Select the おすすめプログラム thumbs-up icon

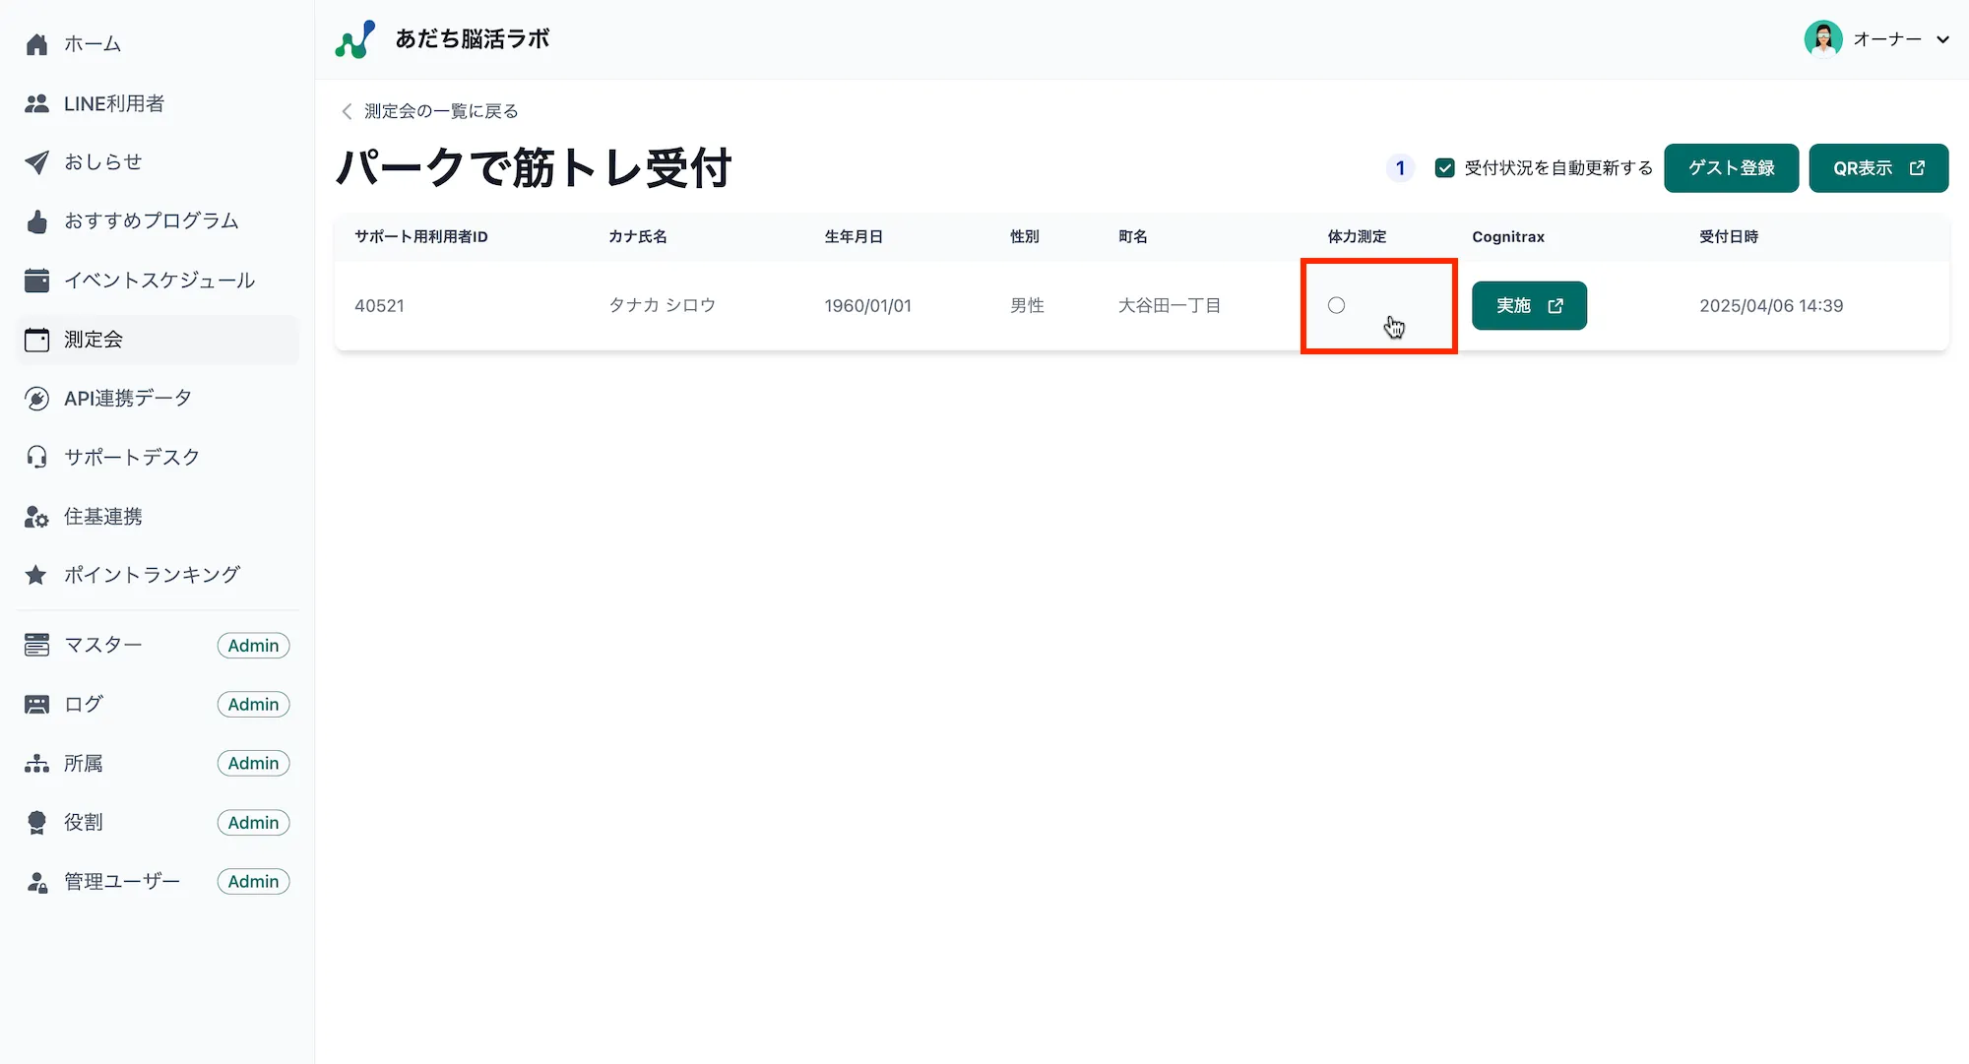pos(36,220)
